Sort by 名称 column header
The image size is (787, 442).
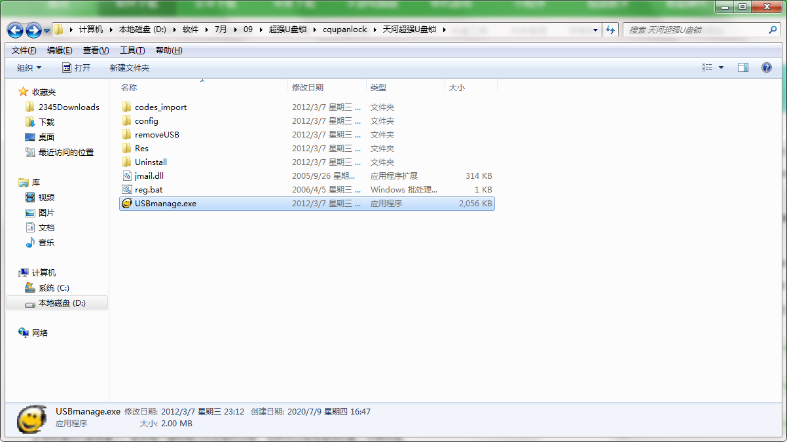point(129,87)
